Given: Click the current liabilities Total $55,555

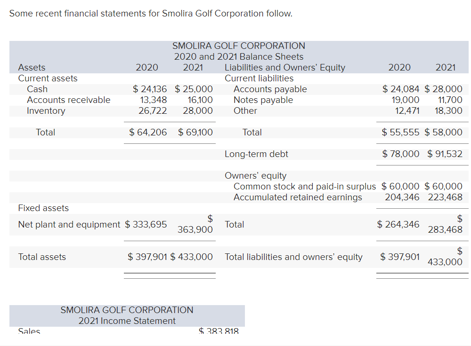Looking at the screenshot, I should point(400,132).
